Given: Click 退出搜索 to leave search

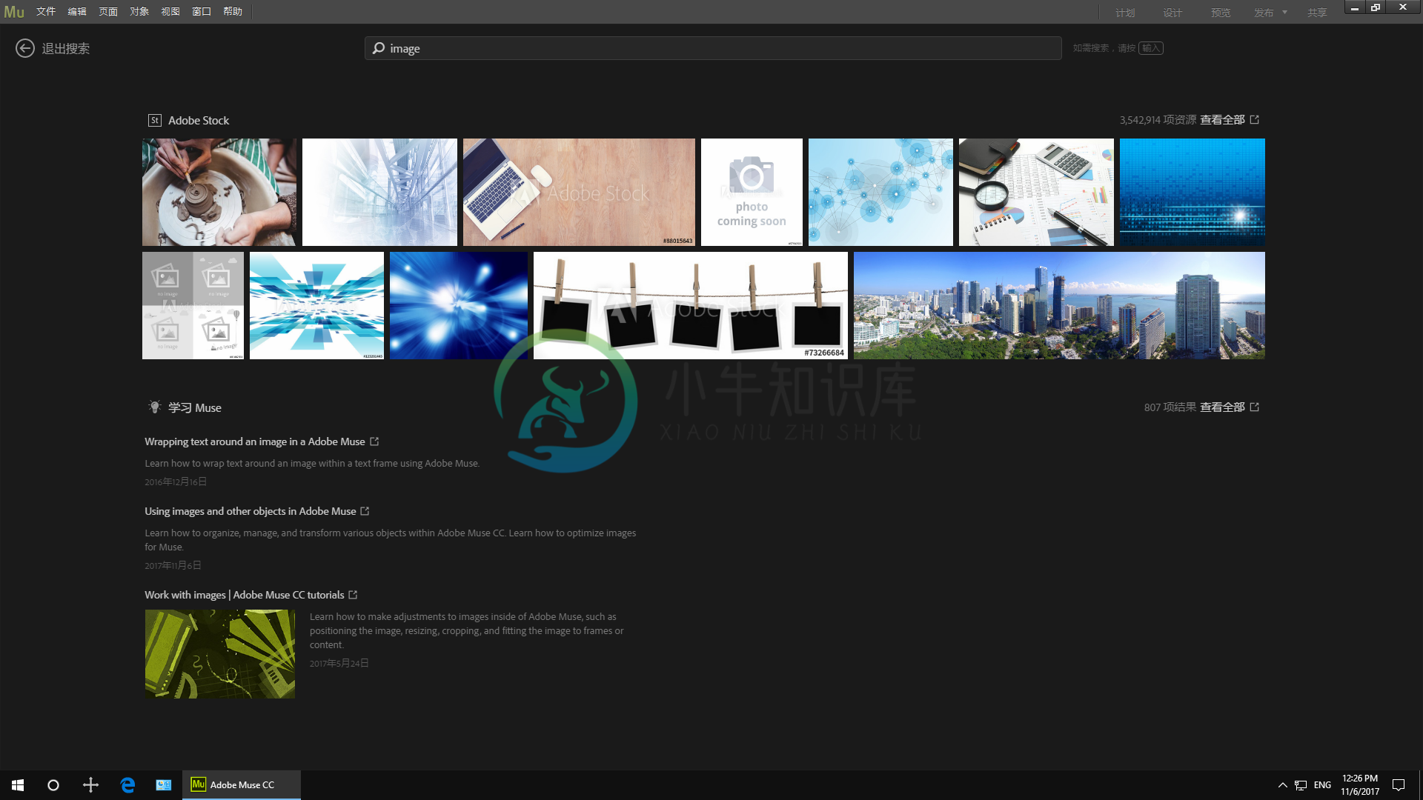Looking at the screenshot, I should [65, 48].
